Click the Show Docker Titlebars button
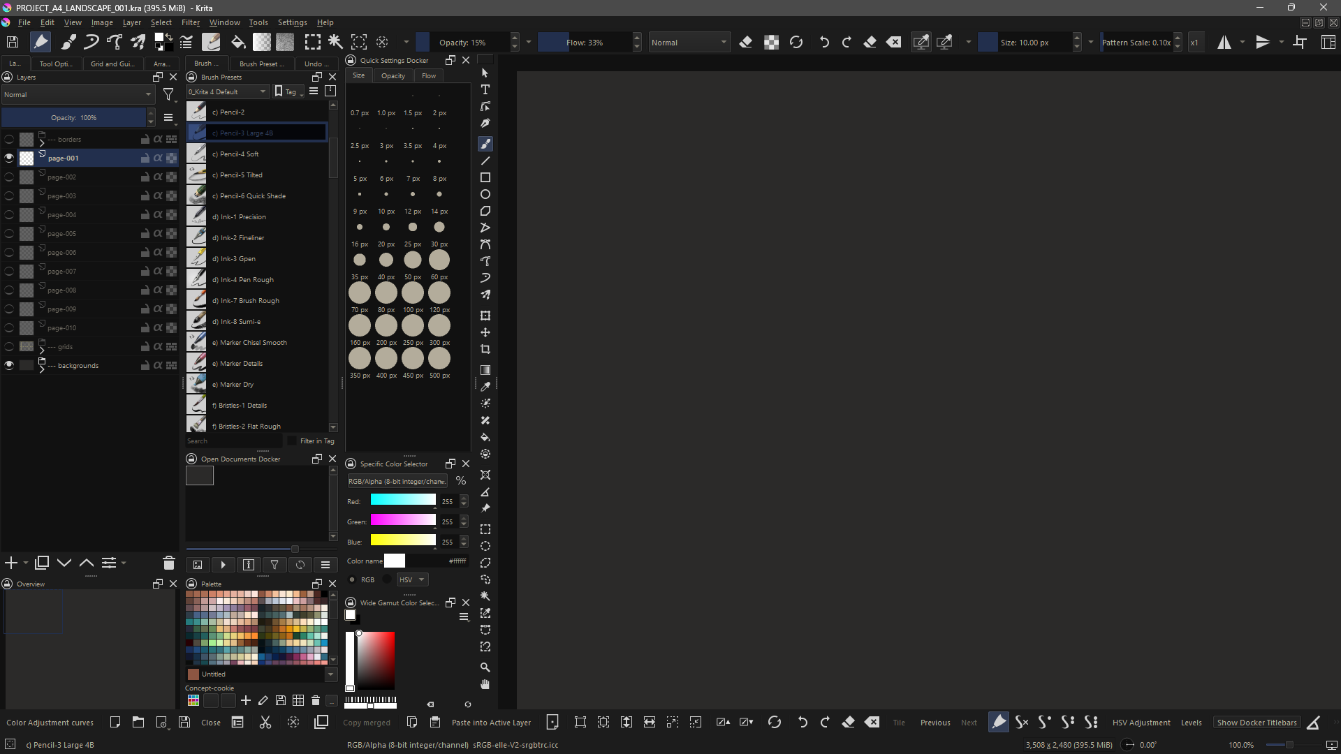This screenshot has height=754, width=1341. pyautogui.click(x=1256, y=723)
